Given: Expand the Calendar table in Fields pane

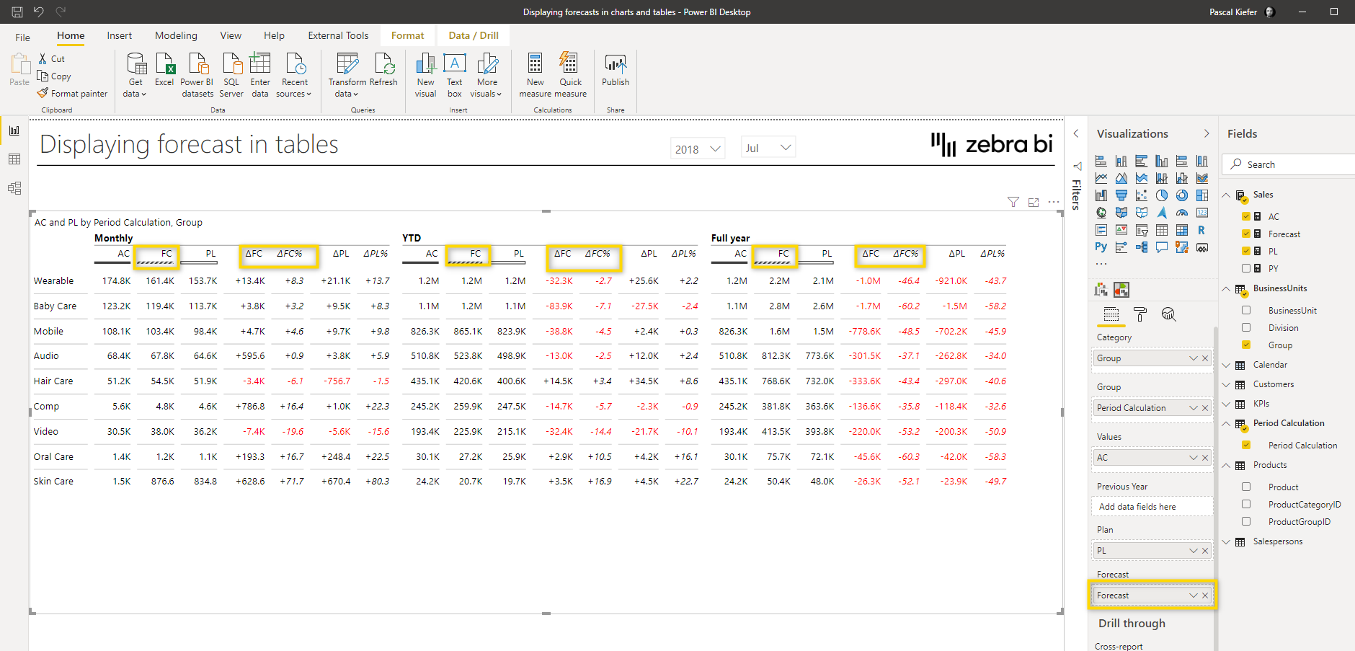Looking at the screenshot, I should [1227, 364].
